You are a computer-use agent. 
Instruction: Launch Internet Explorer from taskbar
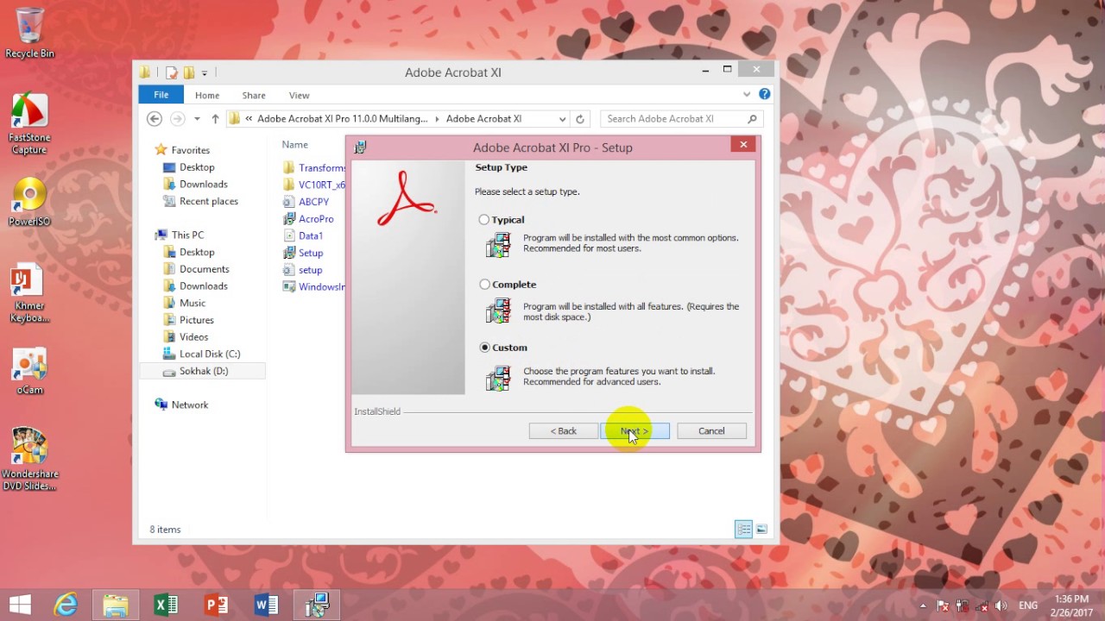[x=66, y=605]
